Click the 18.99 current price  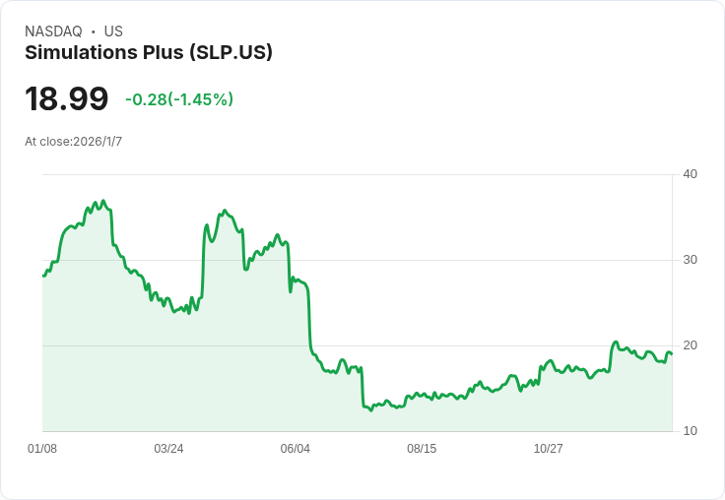pos(67,98)
